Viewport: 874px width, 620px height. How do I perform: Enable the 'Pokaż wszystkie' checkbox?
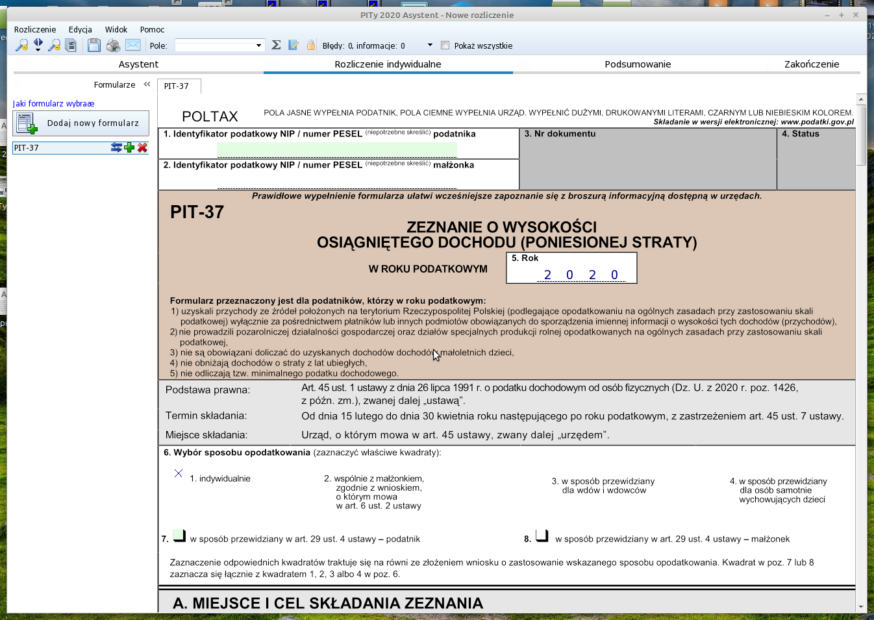[x=445, y=45]
